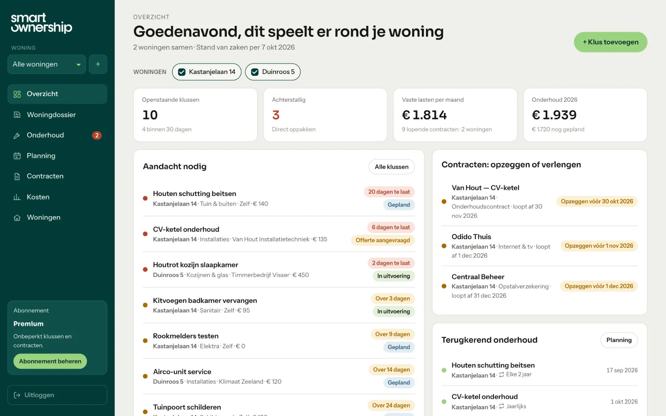Screen dimensions: 666x416
Task: Click the Planning button in Terugkerend onderhoud
Action: (x=619, y=340)
